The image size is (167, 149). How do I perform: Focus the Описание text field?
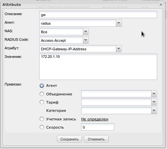tap(98, 14)
